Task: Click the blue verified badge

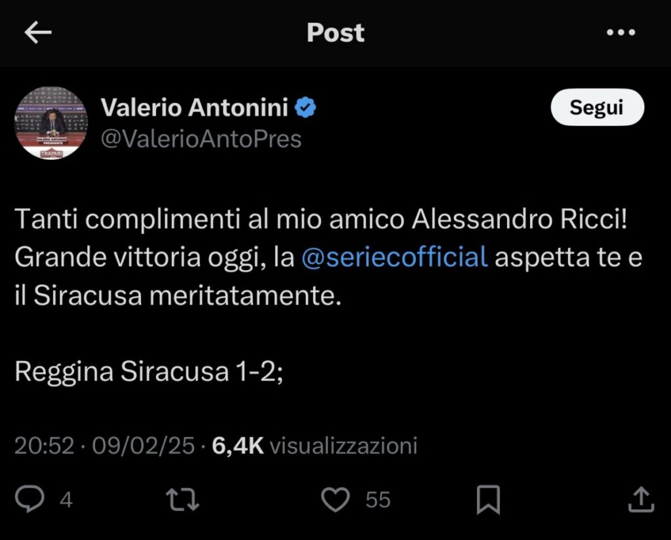Action: [306, 108]
